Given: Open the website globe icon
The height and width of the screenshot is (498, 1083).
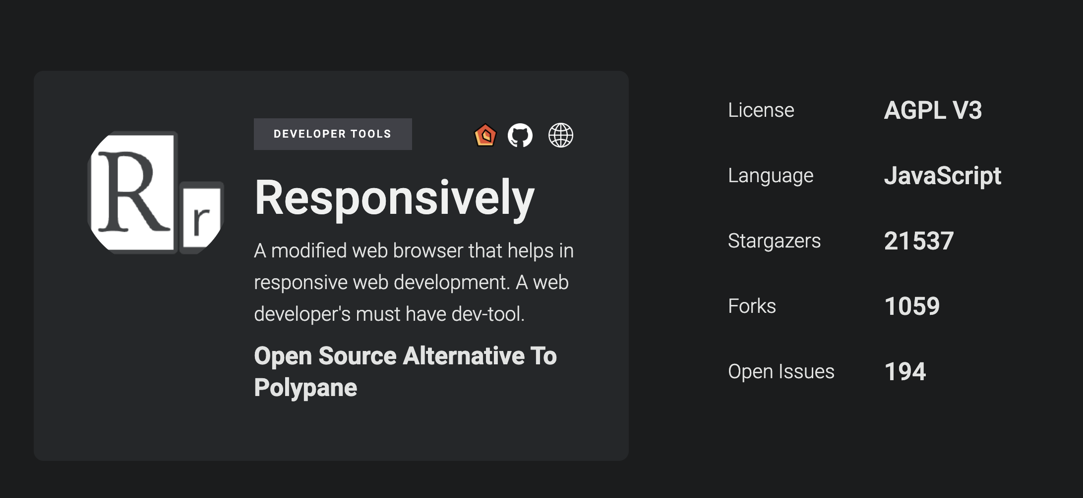Looking at the screenshot, I should 560,135.
